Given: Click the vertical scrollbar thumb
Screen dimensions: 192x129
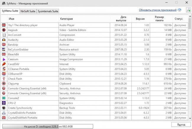Looking at the screenshot, I should (x=190, y=24).
